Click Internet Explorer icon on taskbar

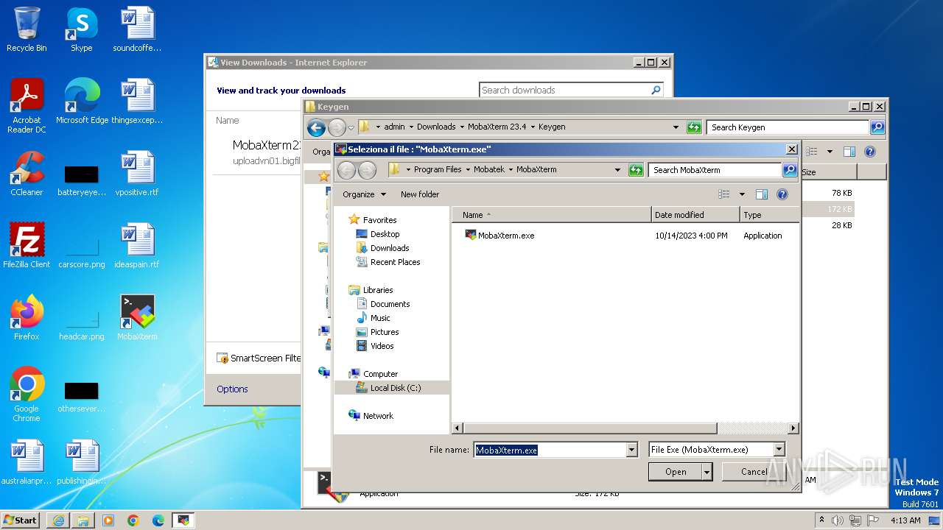58,520
